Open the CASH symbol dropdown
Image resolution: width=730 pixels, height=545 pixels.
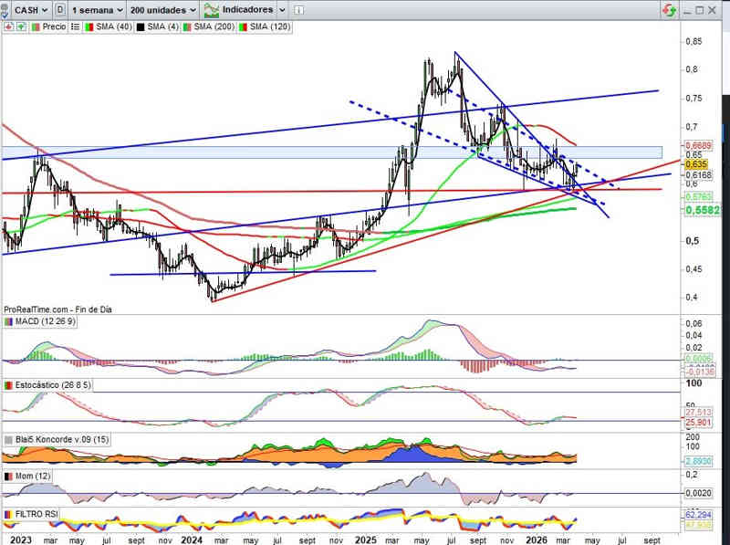tap(33, 10)
